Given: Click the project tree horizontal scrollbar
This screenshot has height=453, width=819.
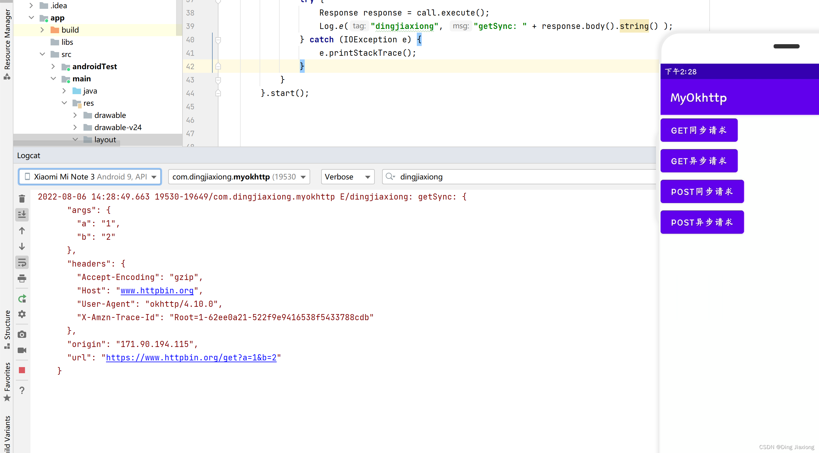Looking at the screenshot, I should (67, 143).
